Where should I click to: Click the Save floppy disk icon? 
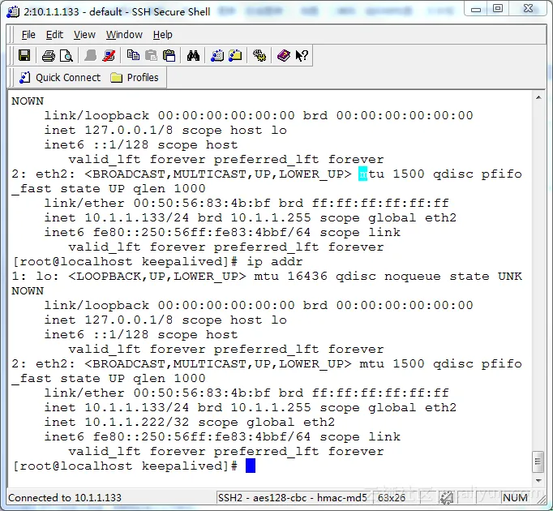tap(24, 55)
